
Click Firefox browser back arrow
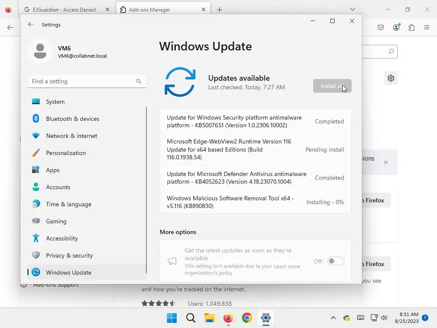(x=10, y=27)
